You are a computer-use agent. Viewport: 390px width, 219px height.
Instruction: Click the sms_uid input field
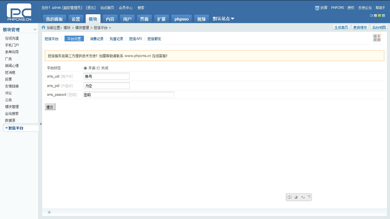point(106,76)
